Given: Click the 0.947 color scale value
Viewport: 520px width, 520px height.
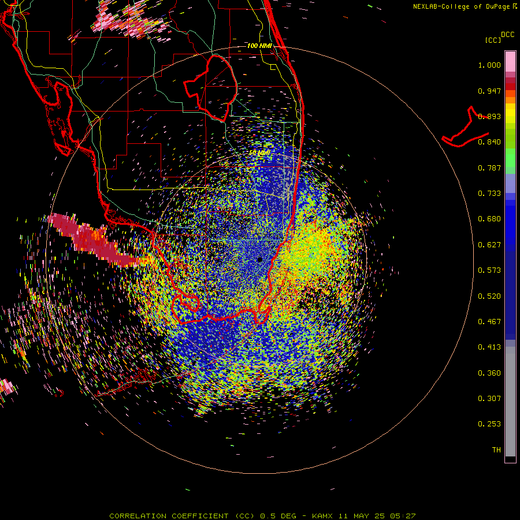Looking at the screenshot, I should 489,91.
